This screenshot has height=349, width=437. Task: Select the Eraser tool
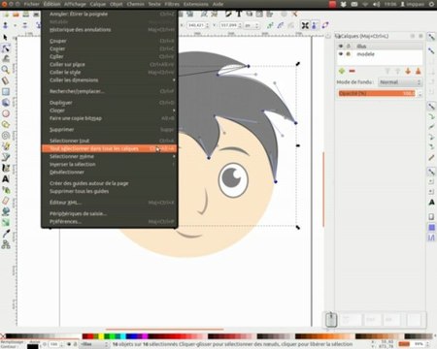pos(6,201)
